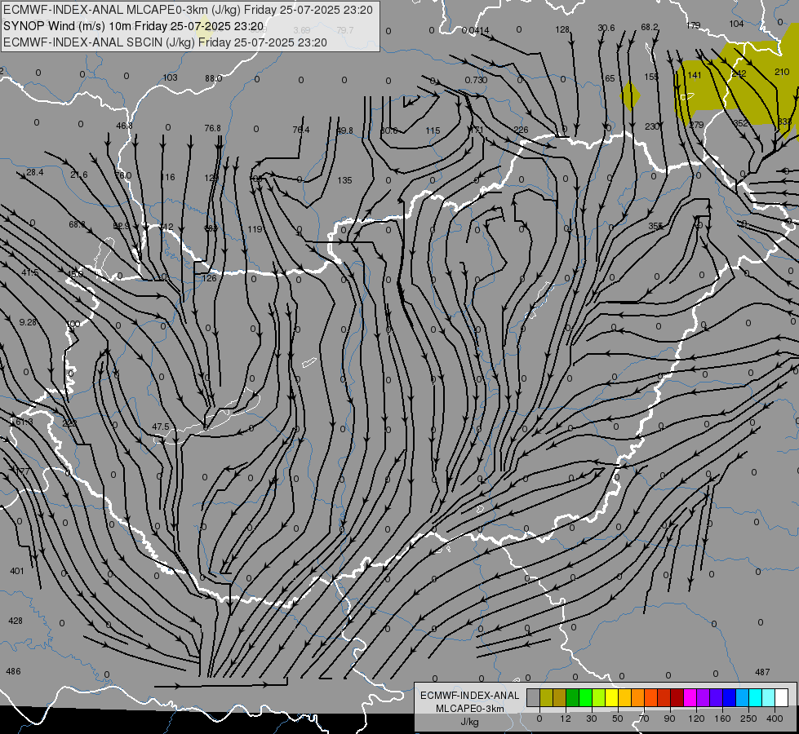Select the purple swatch right of magenta
Screen dimensions: 799x734
click(703, 697)
